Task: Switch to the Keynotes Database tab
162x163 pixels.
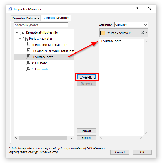Action: click(x=26, y=18)
